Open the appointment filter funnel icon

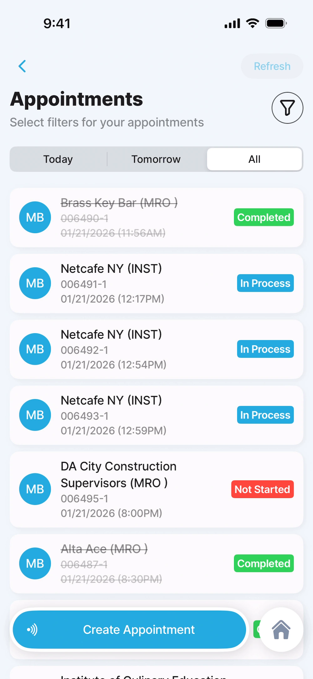pyautogui.click(x=287, y=108)
